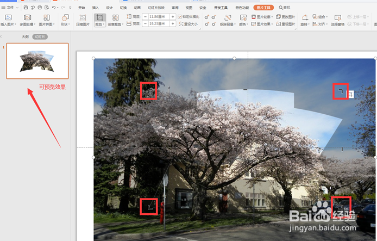Click the height value field 11.86厘米

[159, 17]
